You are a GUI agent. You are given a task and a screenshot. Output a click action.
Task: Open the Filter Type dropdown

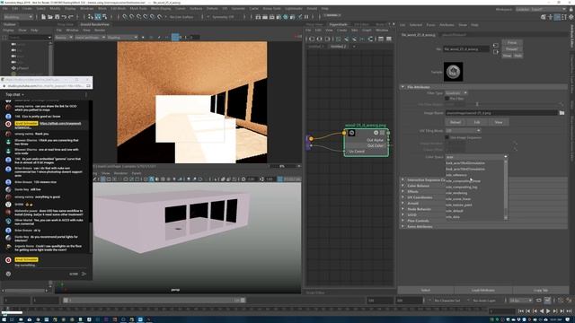[456, 93]
